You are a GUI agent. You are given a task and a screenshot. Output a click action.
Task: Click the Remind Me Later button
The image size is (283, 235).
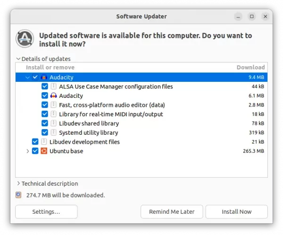[172, 211]
